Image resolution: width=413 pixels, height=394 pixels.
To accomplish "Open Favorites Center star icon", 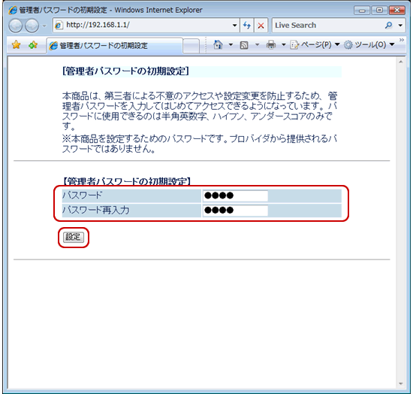I will tap(16, 45).
